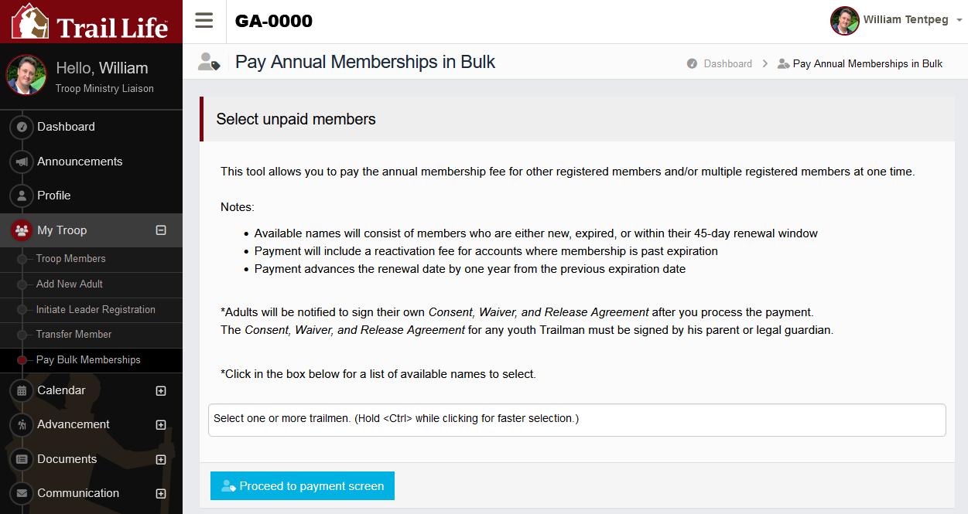
Task: Open the William Tentpeg user dropdown
Action: pos(897,21)
